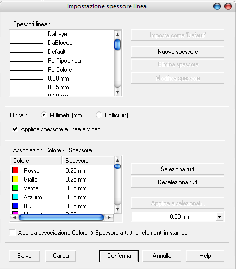Select the Blu color swatch
Viewport: 236px width, 269px height.
pos(15,206)
